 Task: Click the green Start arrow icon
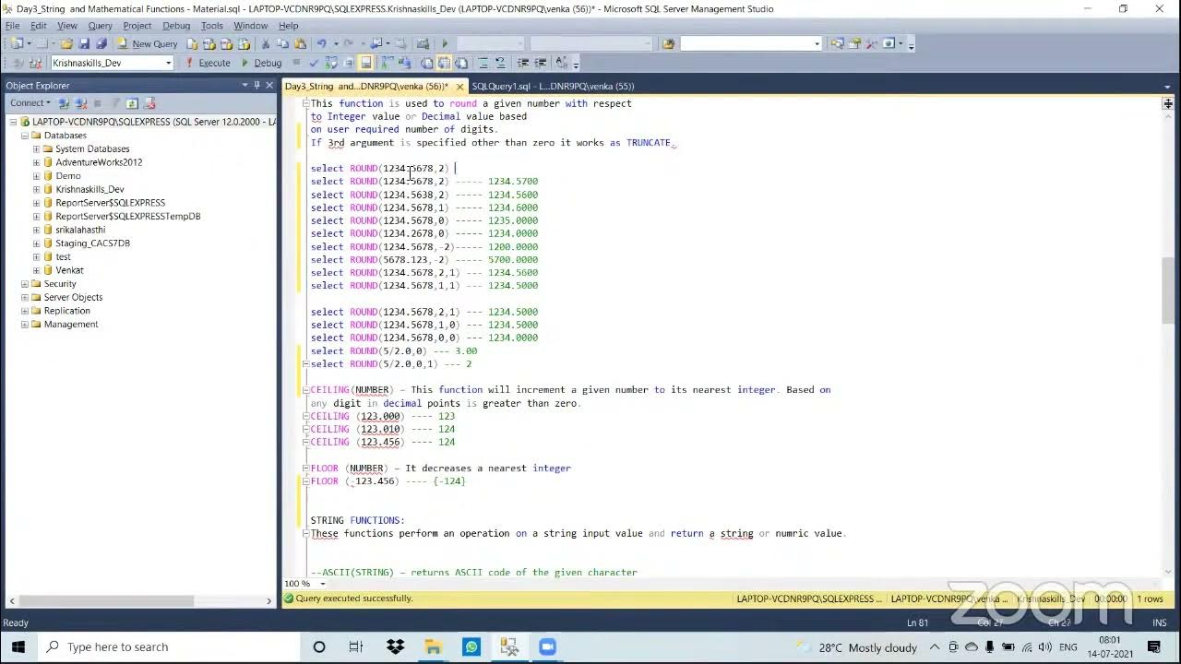[445, 43]
